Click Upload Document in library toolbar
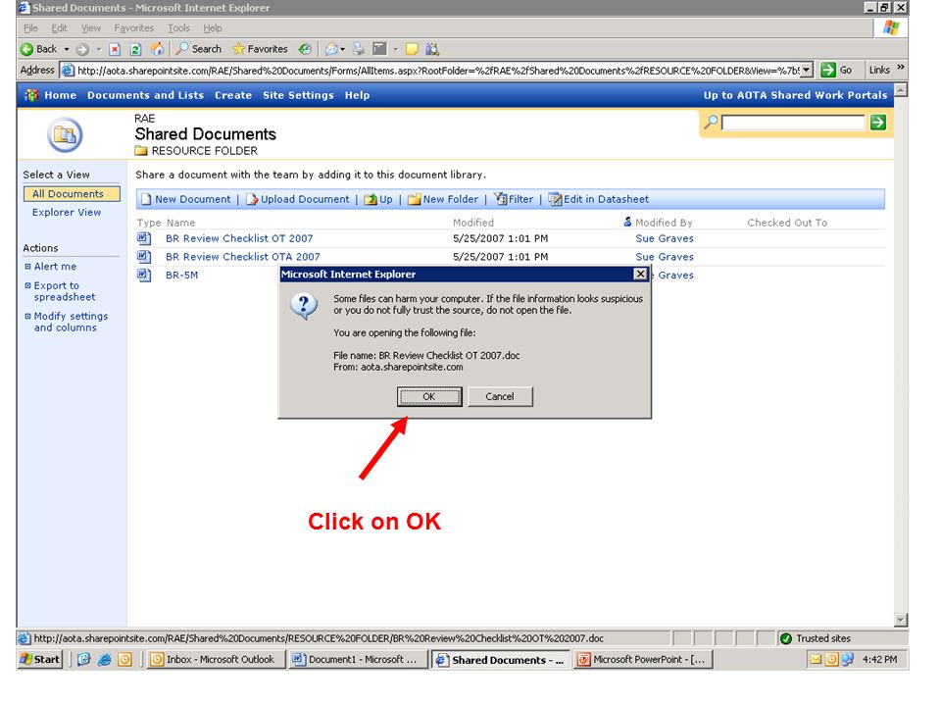Image resolution: width=941 pixels, height=706 pixels. point(298,199)
